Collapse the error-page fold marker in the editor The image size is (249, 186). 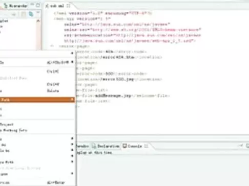[52, 46]
